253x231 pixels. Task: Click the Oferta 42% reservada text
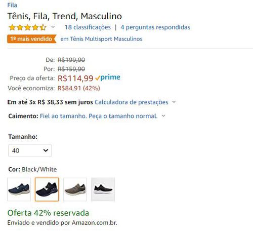coord(48,213)
